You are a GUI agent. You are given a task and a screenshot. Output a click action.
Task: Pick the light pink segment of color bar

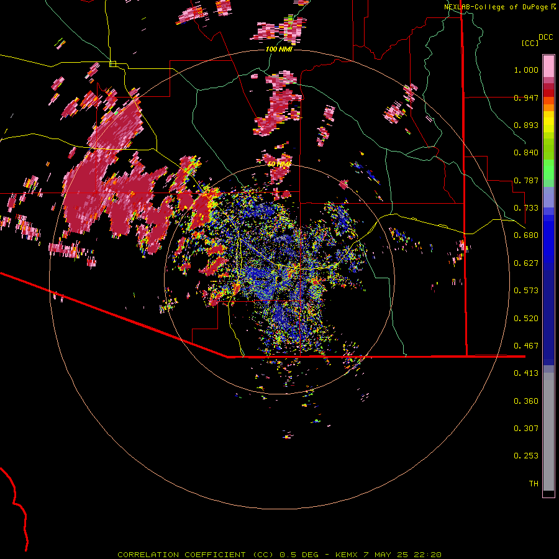tap(548, 66)
